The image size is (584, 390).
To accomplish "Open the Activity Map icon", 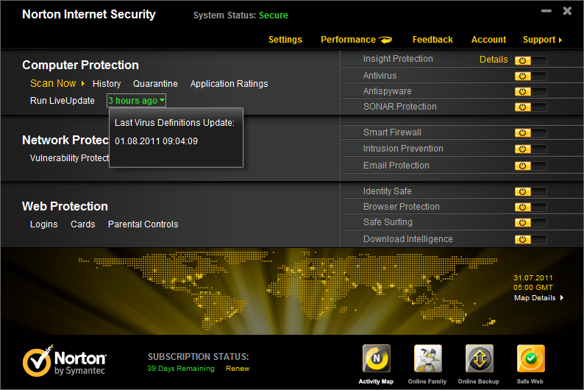I will (376, 359).
